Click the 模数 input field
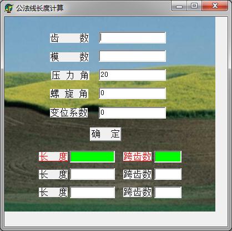The width and height of the screenshot is (232, 231). tap(133, 56)
